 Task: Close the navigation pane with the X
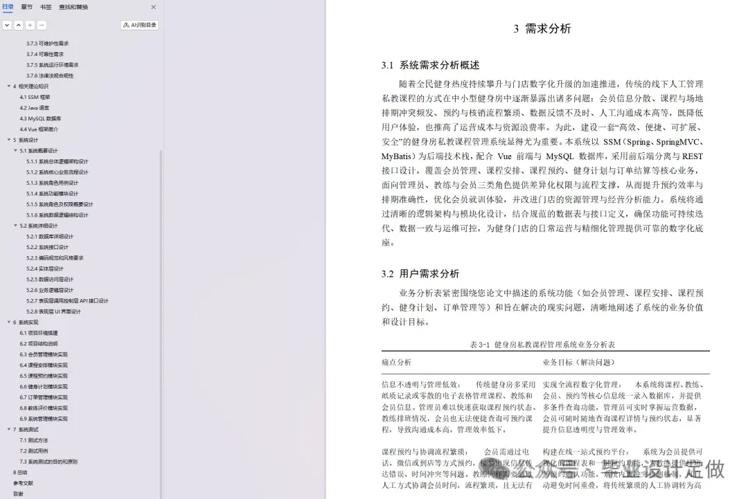tap(154, 7)
